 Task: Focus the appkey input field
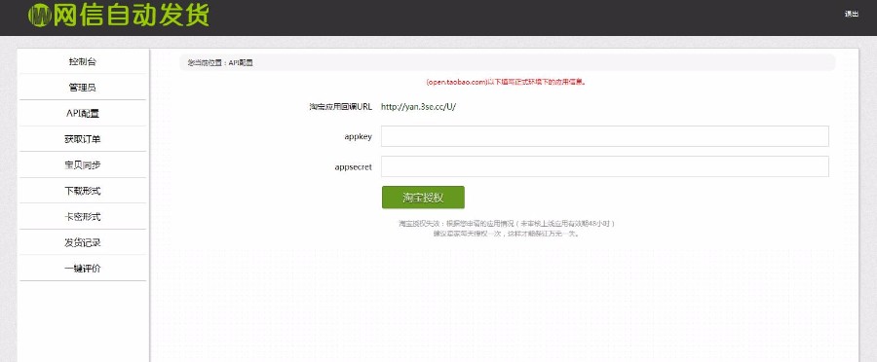[x=604, y=136]
